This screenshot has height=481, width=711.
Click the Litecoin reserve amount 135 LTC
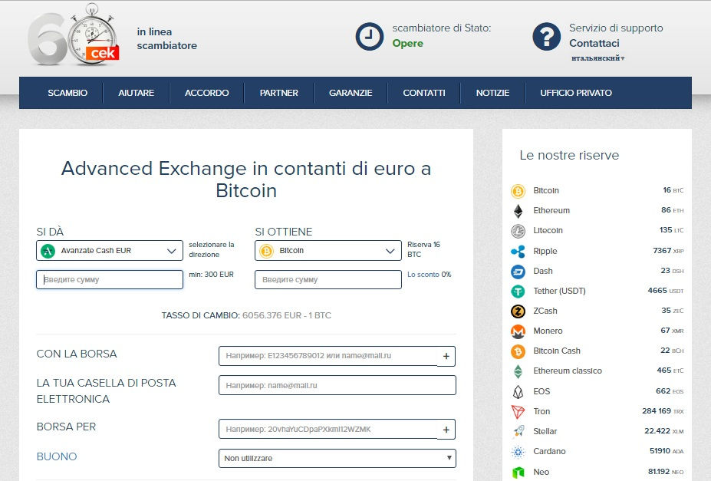(671, 230)
